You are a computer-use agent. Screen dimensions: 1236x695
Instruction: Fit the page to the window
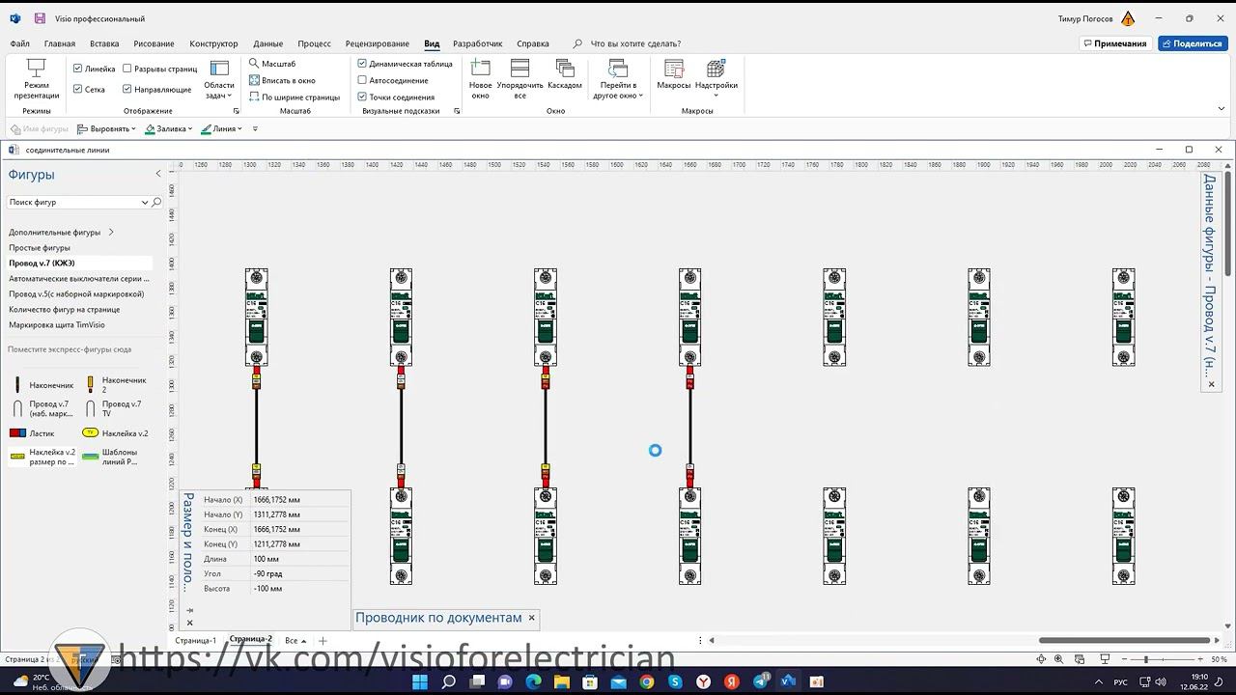point(282,80)
